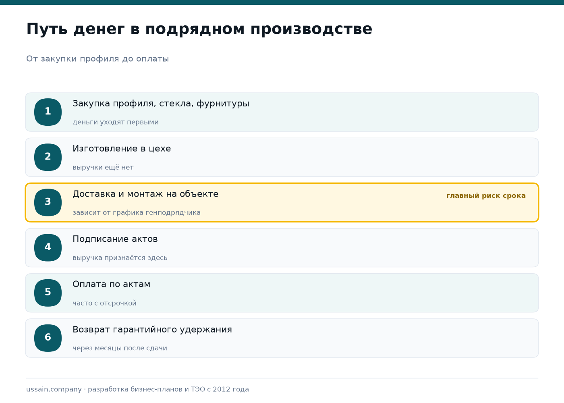Click subtitle 'От закупки профиля до оплаты'
This screenshot has width=564, height=403.
(97, 59)
